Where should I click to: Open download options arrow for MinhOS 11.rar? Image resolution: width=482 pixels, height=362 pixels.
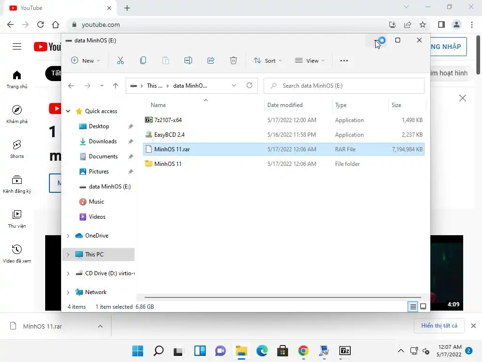coord(100,326)
